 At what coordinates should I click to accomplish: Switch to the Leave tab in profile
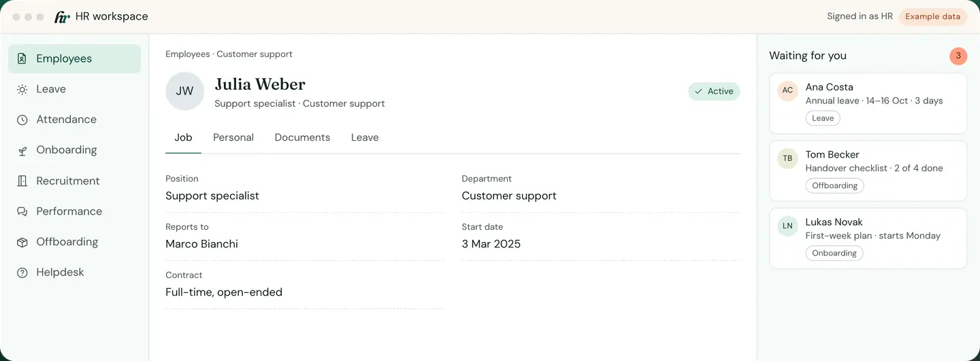tap(365, 137)
